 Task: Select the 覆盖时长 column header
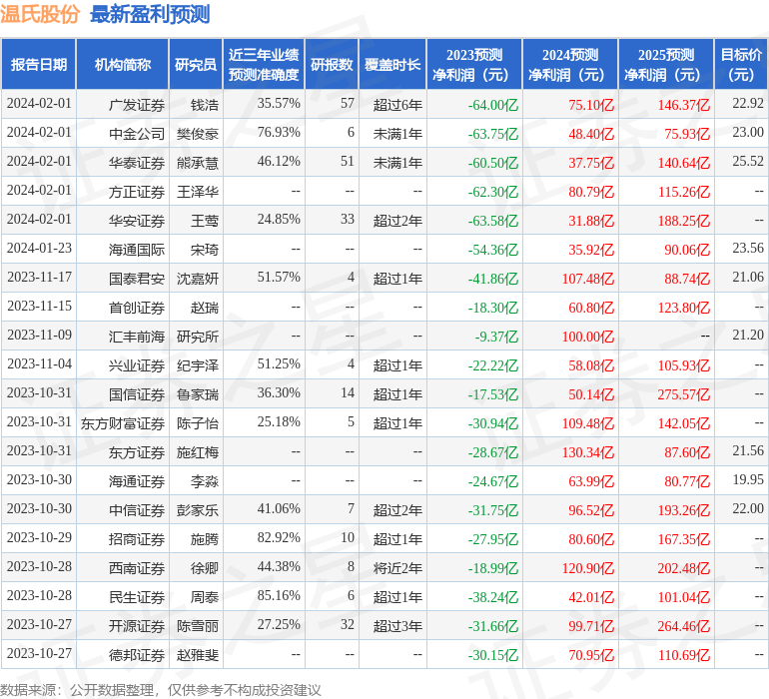392,64
